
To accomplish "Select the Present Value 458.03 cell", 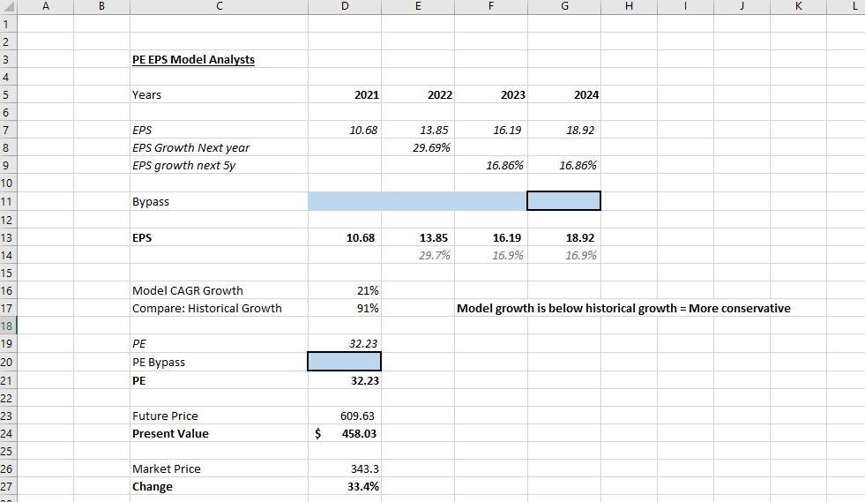I will [x=345, y=433].
